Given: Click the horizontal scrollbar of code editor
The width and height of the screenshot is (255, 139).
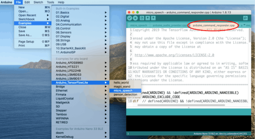Looking at the screenshot, I should tap(181, 105).
